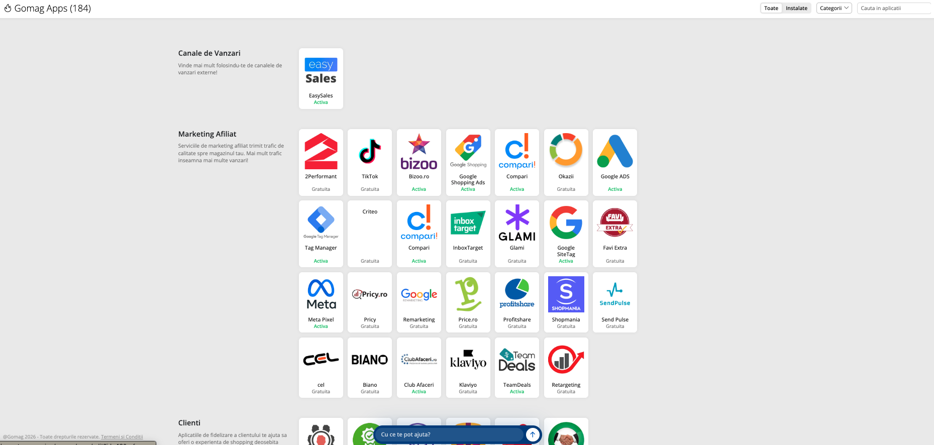Screen dimensions: 934x445
Task: Click the Activa status under EasySales
Action: [x=321, y=102]
